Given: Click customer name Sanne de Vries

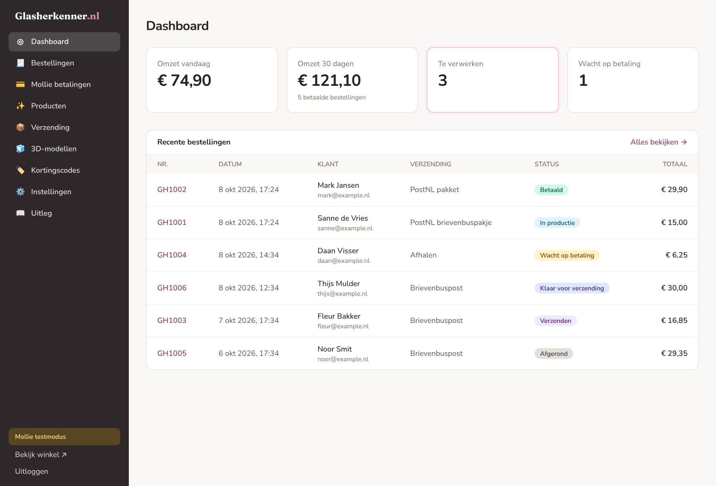Looking at the screenshot, I should (x=343, y=218).
